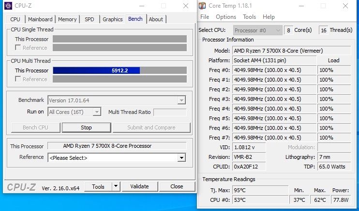Click the Single Thread This Processor bar
The image size is (359, 211).
coord(120,39)
